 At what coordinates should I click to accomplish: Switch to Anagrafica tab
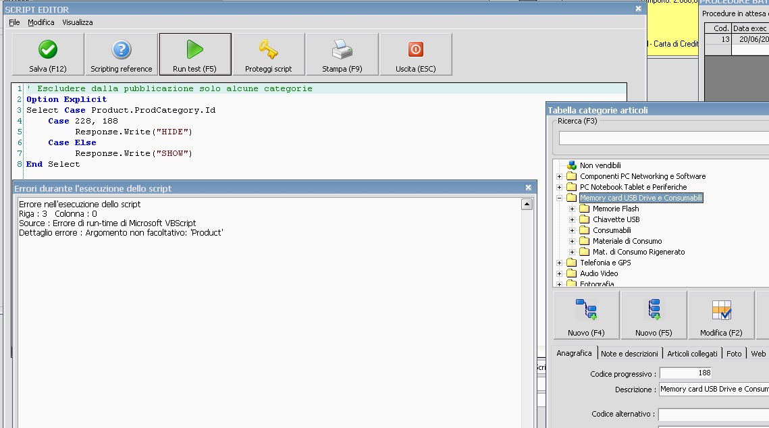(575, 353)
